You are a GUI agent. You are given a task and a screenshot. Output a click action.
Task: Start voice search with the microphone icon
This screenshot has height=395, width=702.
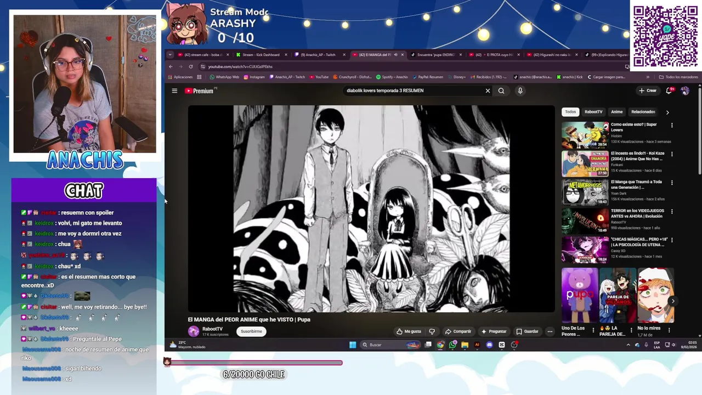point(520,91)
